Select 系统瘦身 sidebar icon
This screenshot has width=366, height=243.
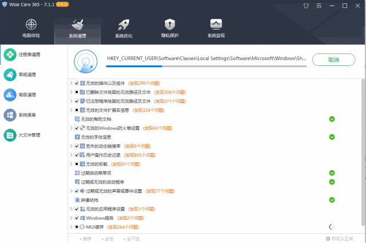(x=10, y=115)
